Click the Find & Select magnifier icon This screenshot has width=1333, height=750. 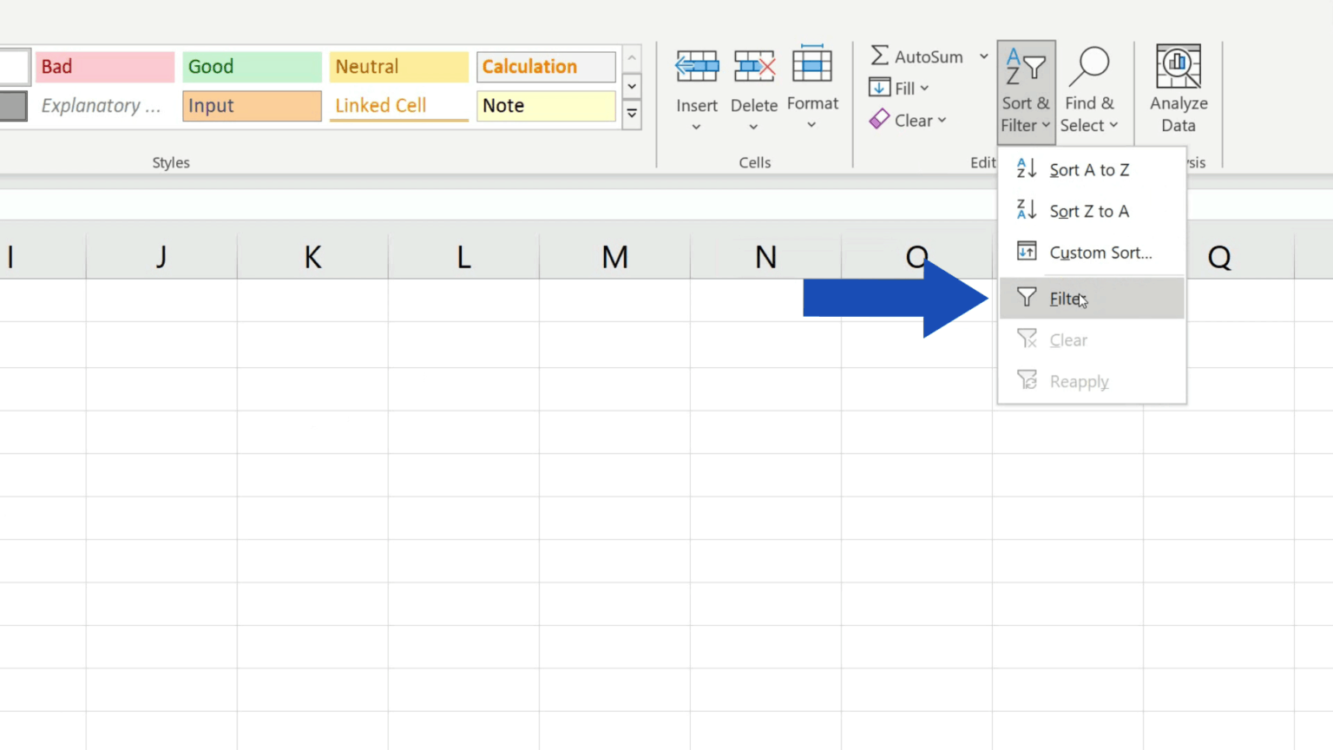tap(1091, 65)
